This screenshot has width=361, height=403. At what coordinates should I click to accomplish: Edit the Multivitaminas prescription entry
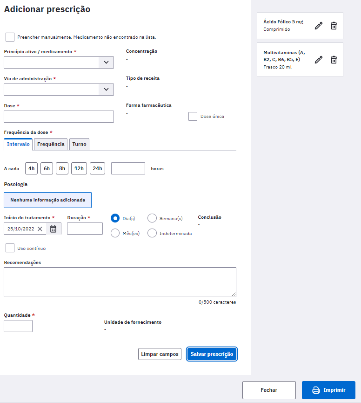[x=319, y=60]
